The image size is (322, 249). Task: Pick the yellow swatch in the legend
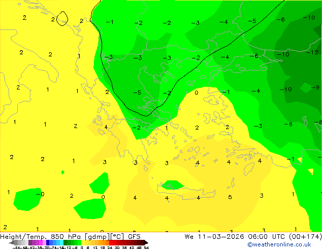(x=83, y=242)
